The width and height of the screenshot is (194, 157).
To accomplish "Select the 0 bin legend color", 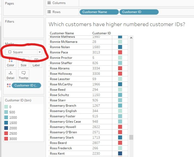I will 6,107.
